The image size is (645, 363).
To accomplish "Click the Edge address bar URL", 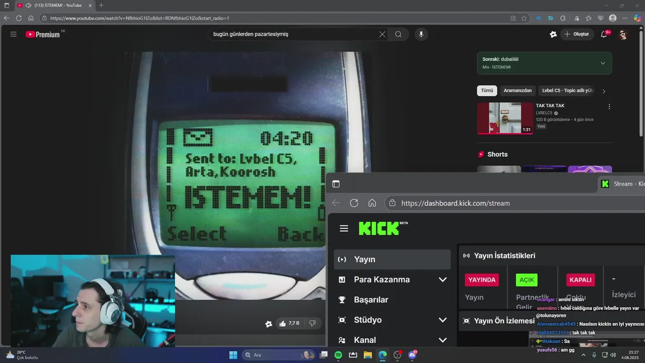I will [140, 18].
